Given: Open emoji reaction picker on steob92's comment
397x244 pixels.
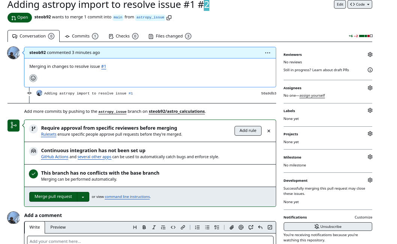Looking at the screenshot, I should (33, 78).
